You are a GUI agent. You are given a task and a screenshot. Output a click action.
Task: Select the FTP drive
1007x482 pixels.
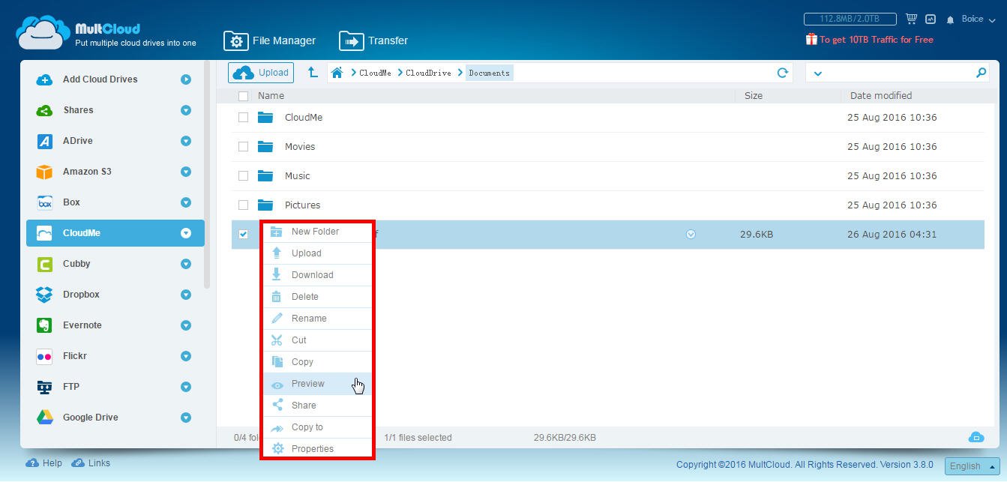[x=71, y=387]
